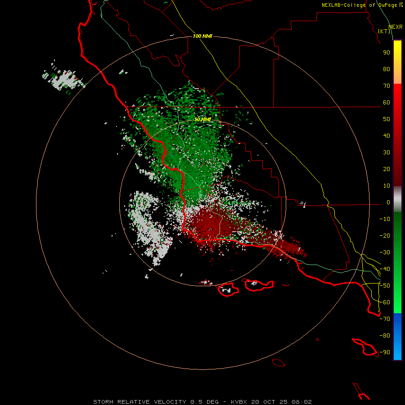Click the 20 value on the velocity scale
This screenshot has height=405, width=405.
tap(387, 169)
